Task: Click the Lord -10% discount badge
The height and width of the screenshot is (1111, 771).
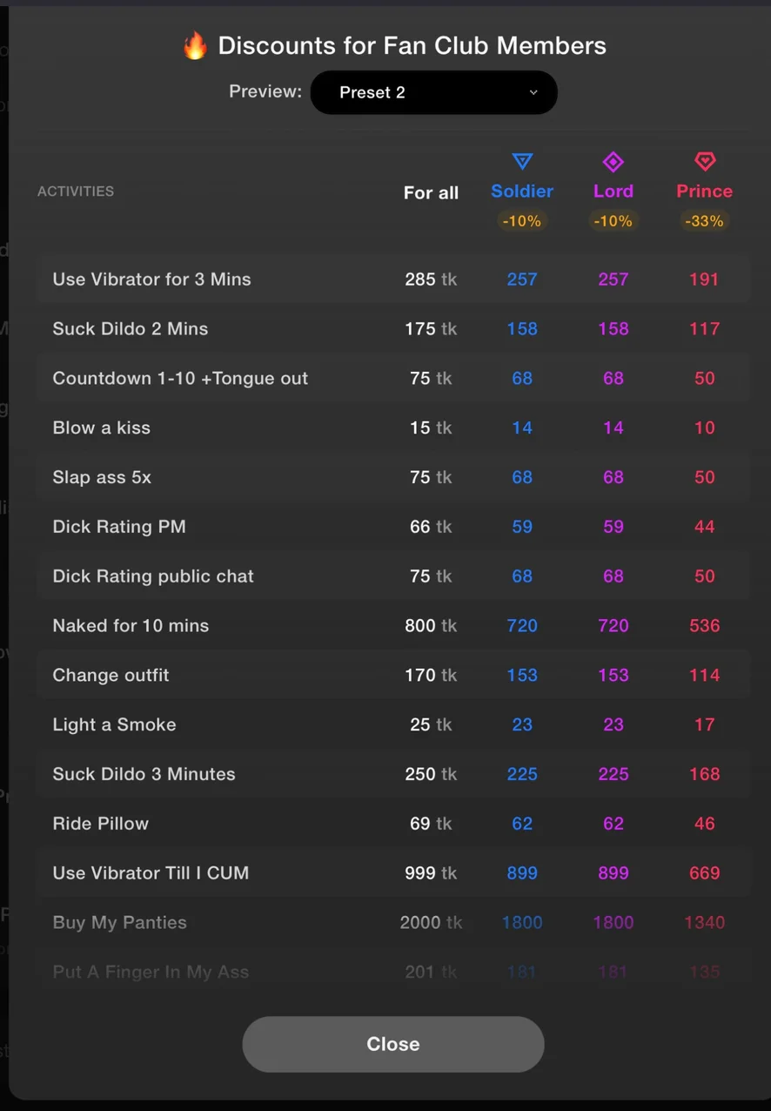Action: tap(613, 221)
